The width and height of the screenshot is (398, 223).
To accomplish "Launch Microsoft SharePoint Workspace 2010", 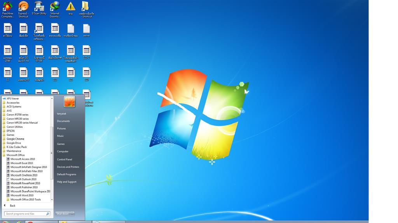I will point(30,191).
